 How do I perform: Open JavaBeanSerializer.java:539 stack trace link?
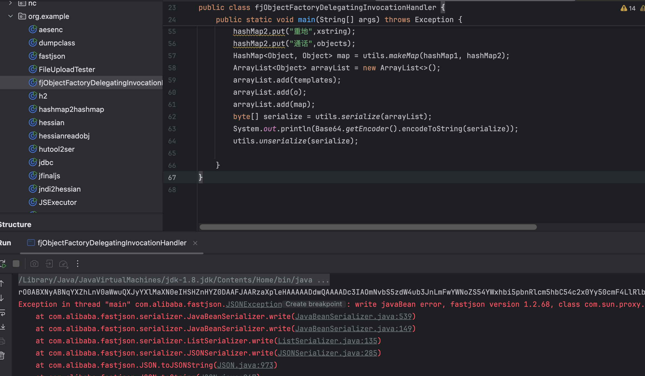tap(353, 316)
